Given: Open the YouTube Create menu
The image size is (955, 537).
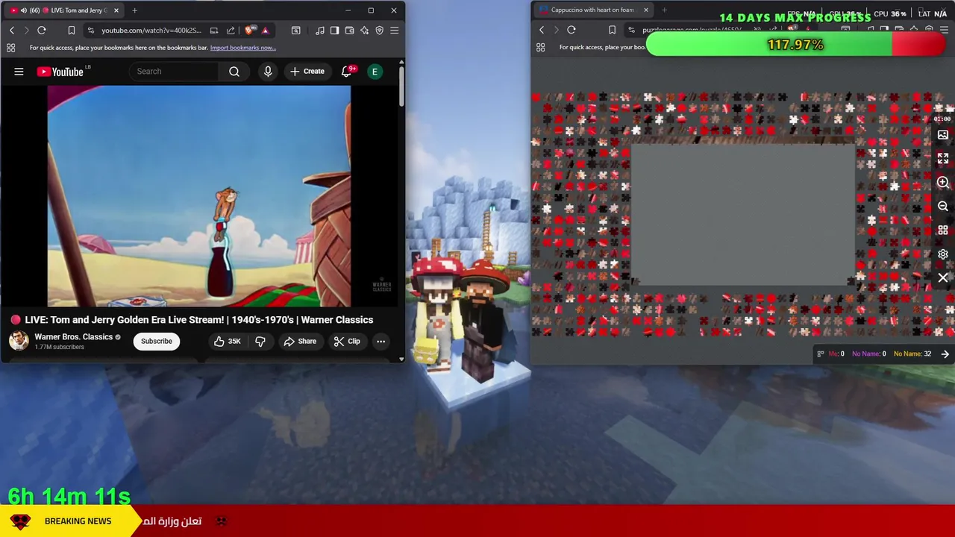Looking at the screenshot, I should (307, 72).
